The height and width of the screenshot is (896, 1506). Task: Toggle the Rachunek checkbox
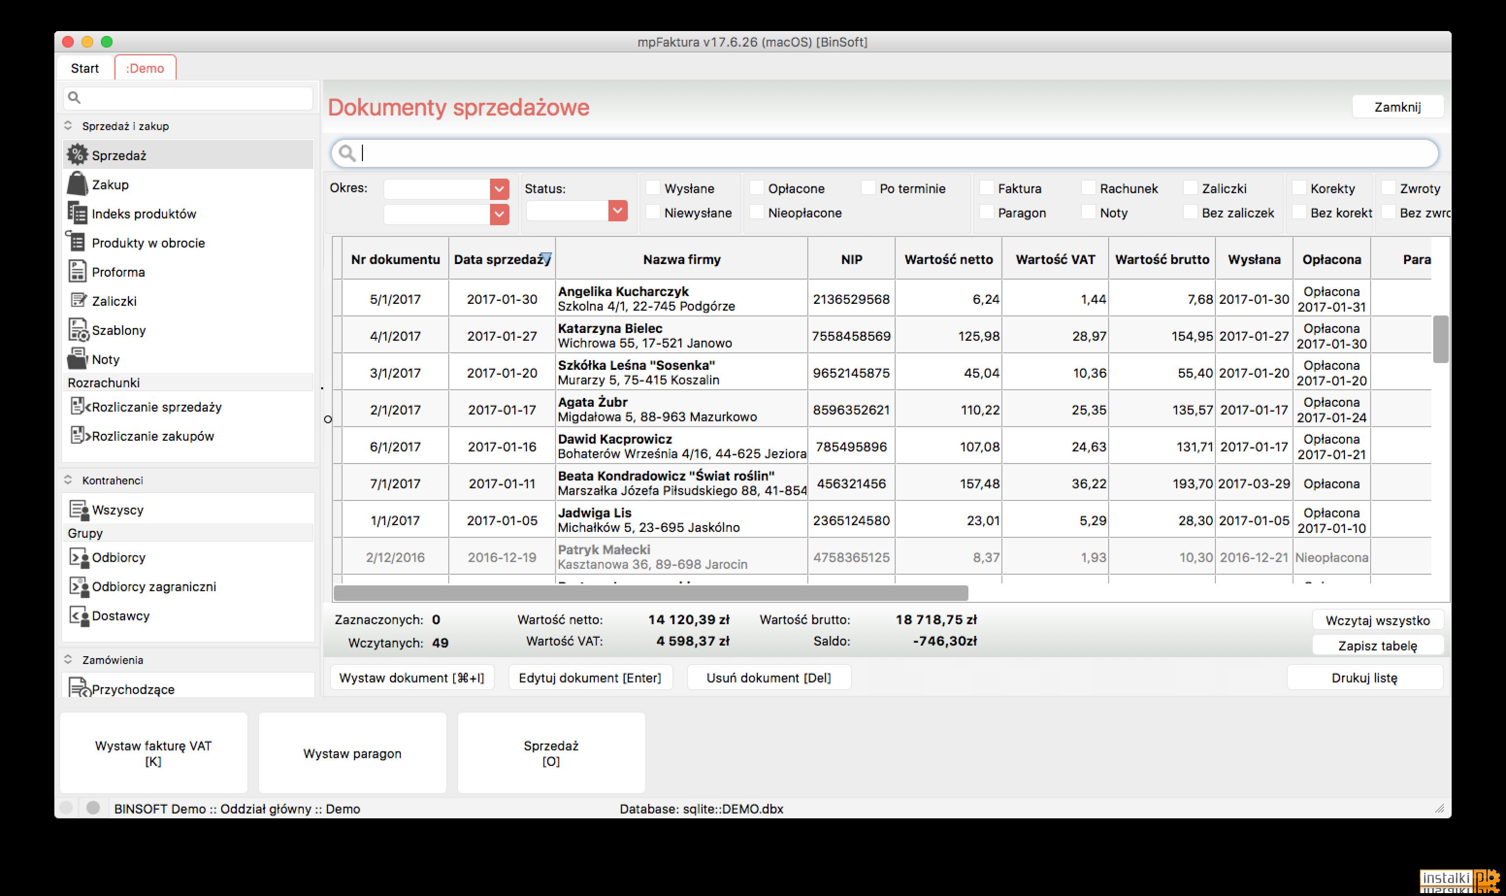(1088, 188)
